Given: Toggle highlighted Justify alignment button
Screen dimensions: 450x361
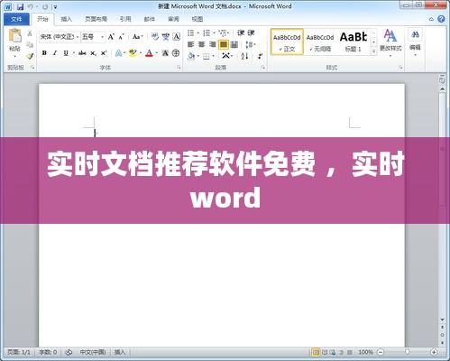Looking at the screenshot, I should point(224,44).
